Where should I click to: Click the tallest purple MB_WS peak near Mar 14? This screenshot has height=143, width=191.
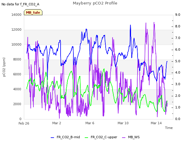154,23
